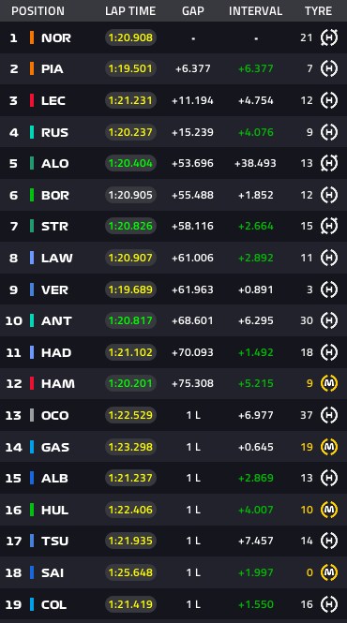The image size is (347, 623).
Task: Click PIA's lap time 1:19.501
Action: point(130,68)
